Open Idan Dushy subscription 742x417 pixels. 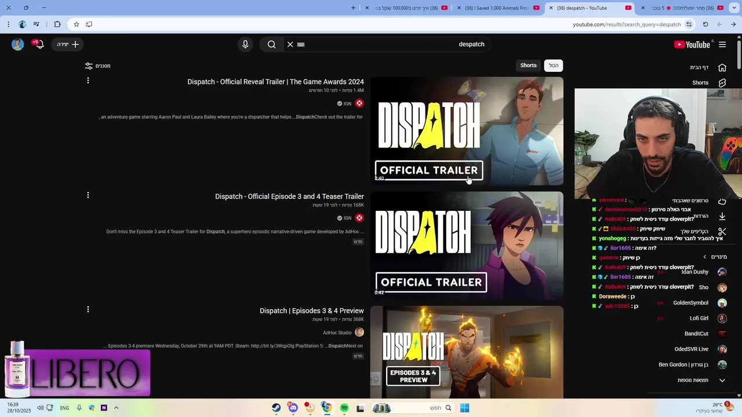(x=703, y=272)
